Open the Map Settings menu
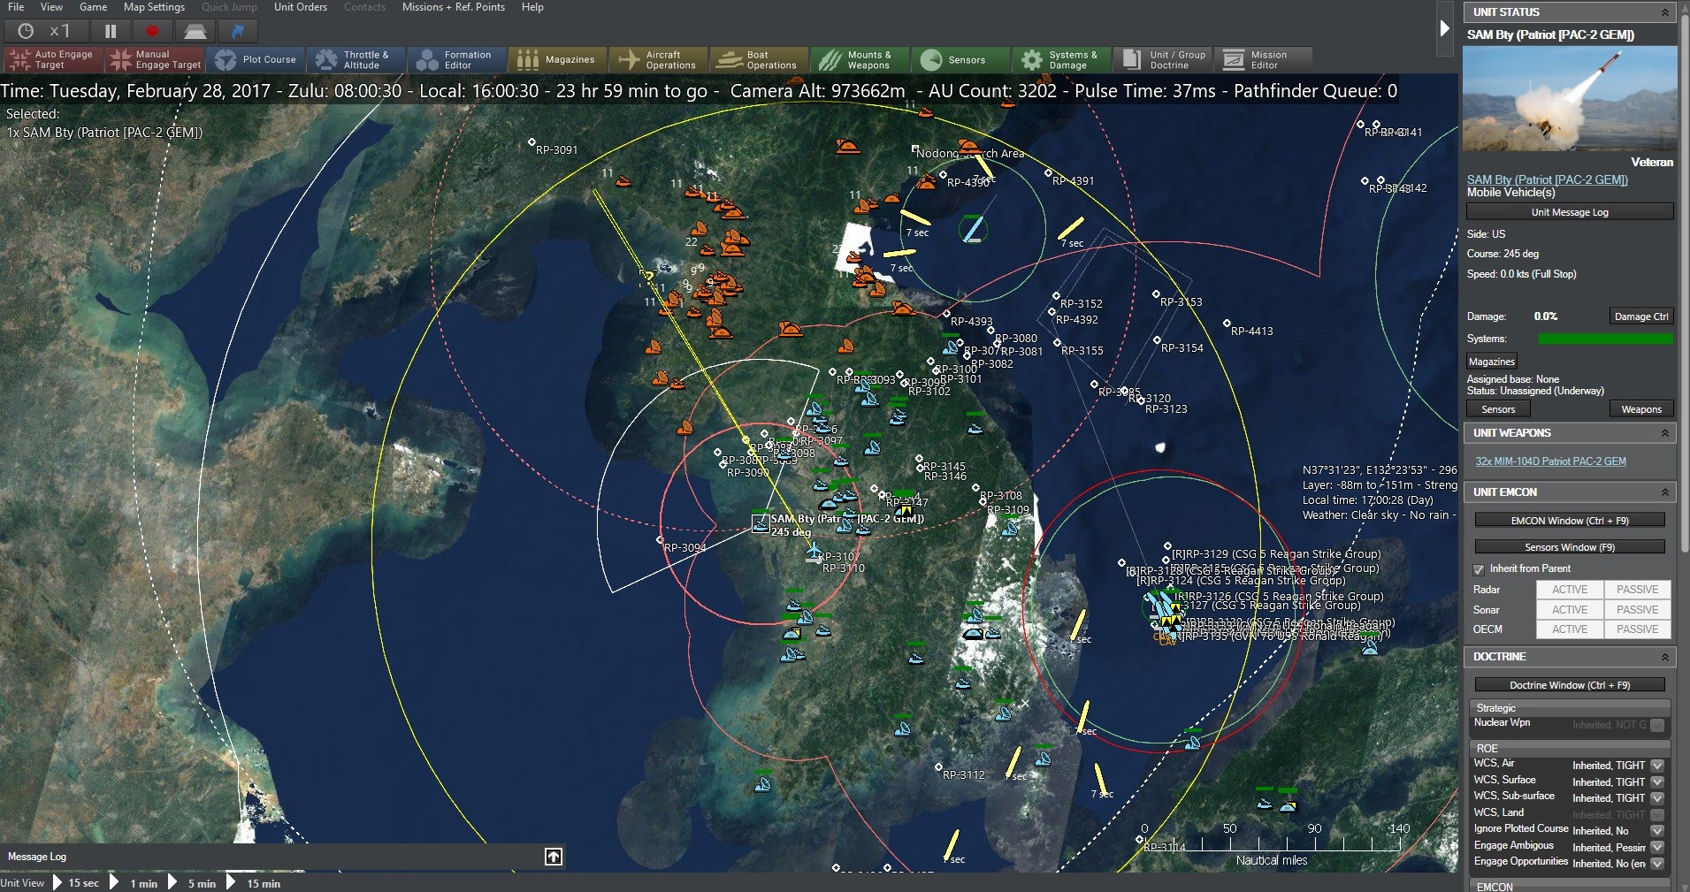 (x=153, y=7)
